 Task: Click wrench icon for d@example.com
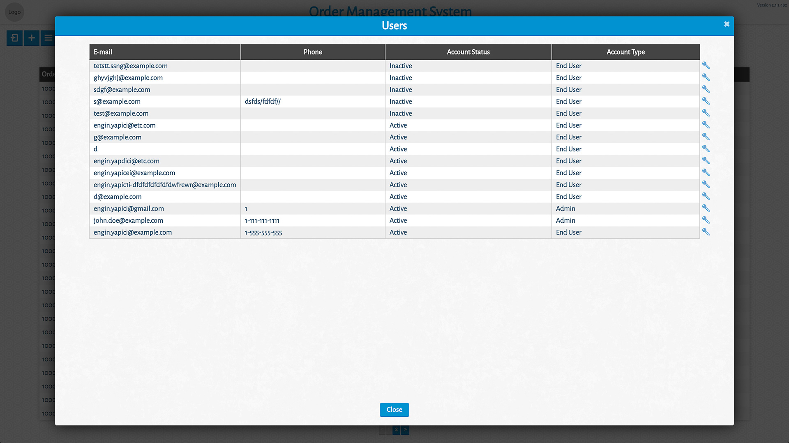[x=706, y=196]
